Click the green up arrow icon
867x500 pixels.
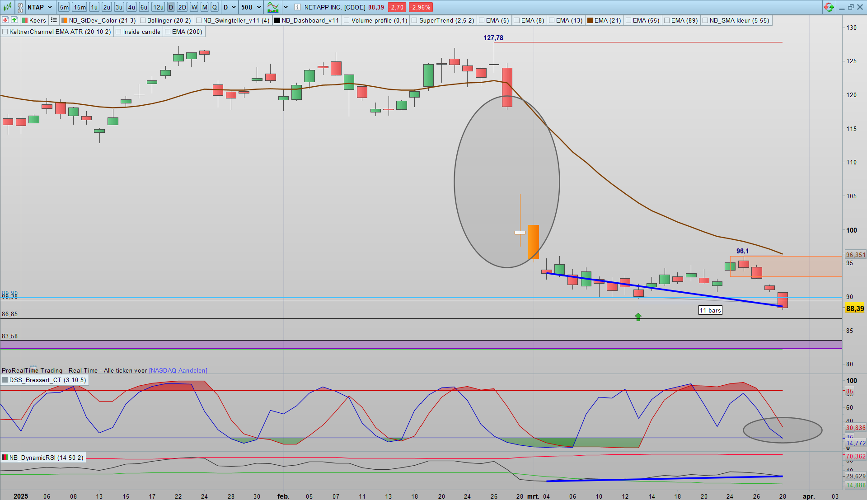pyautogui.click(x=14, y=20)
